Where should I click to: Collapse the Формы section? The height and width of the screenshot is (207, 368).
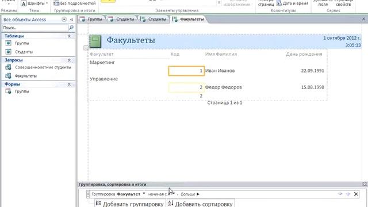point(69,84)
